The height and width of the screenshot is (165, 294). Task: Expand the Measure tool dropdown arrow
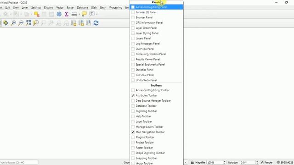coord(79,14)
